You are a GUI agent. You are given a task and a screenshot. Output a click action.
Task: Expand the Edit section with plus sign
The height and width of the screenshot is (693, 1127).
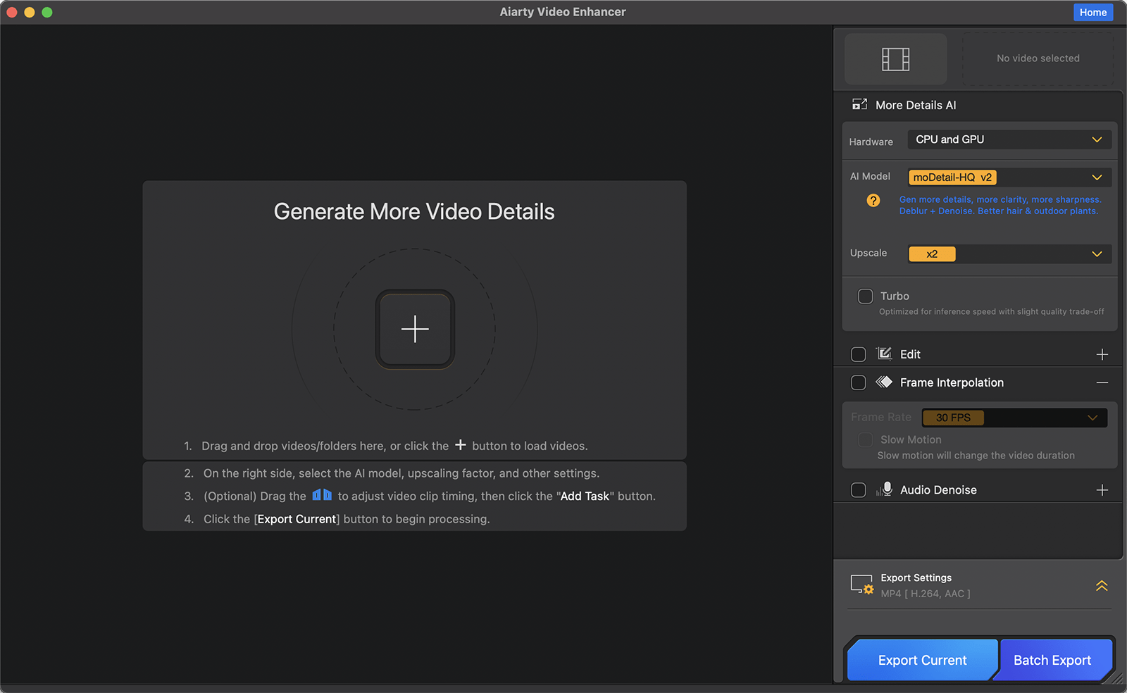[1102, 354]
